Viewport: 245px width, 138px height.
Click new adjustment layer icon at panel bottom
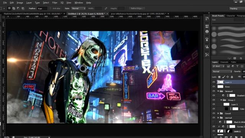[x=231, y=137]
